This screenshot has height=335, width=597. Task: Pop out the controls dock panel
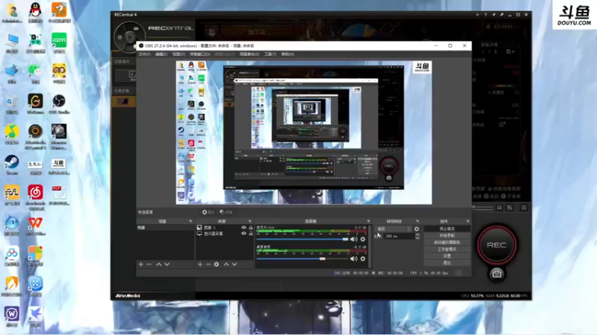pos(468,221)
